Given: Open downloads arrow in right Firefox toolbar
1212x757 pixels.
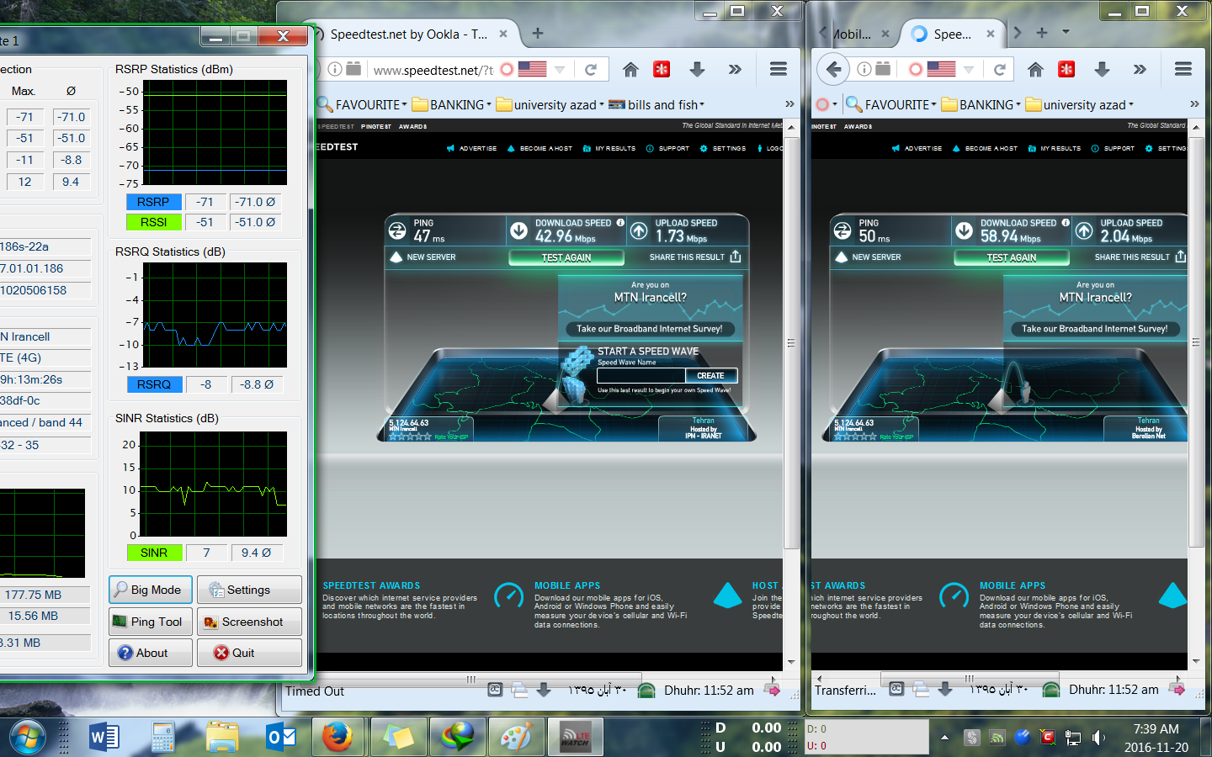Looking at the screenshot, I should (x=1102, y=70).
